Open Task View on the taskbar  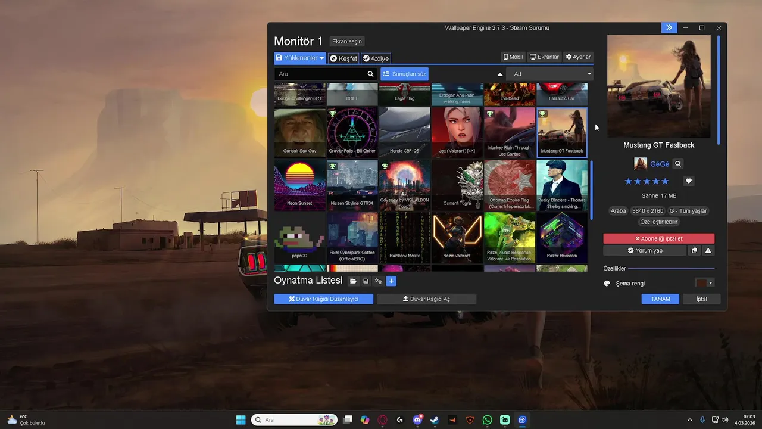tap(348, 420)
